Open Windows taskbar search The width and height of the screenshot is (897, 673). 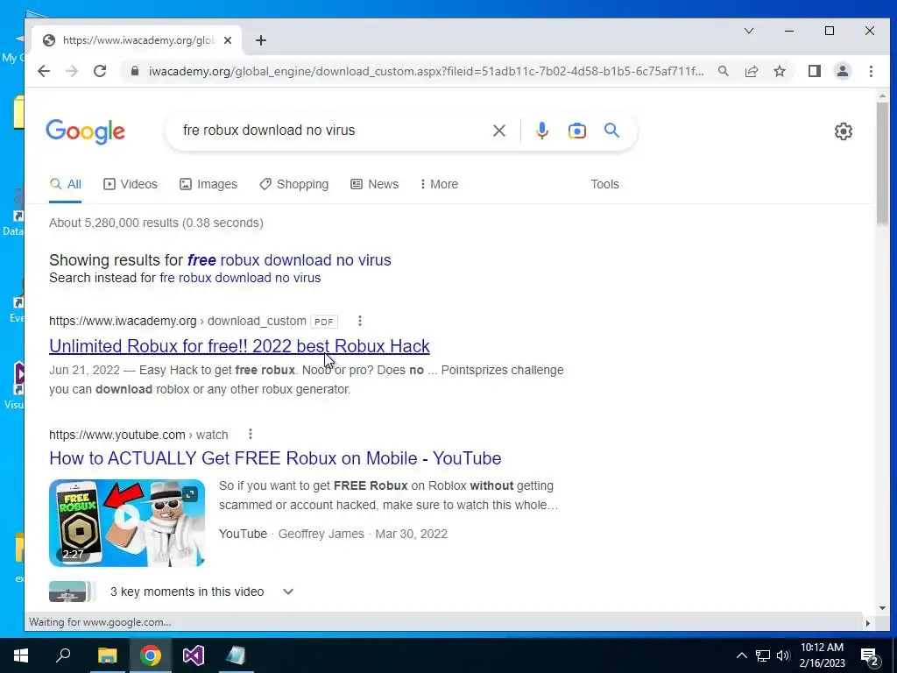click(63, 655)
